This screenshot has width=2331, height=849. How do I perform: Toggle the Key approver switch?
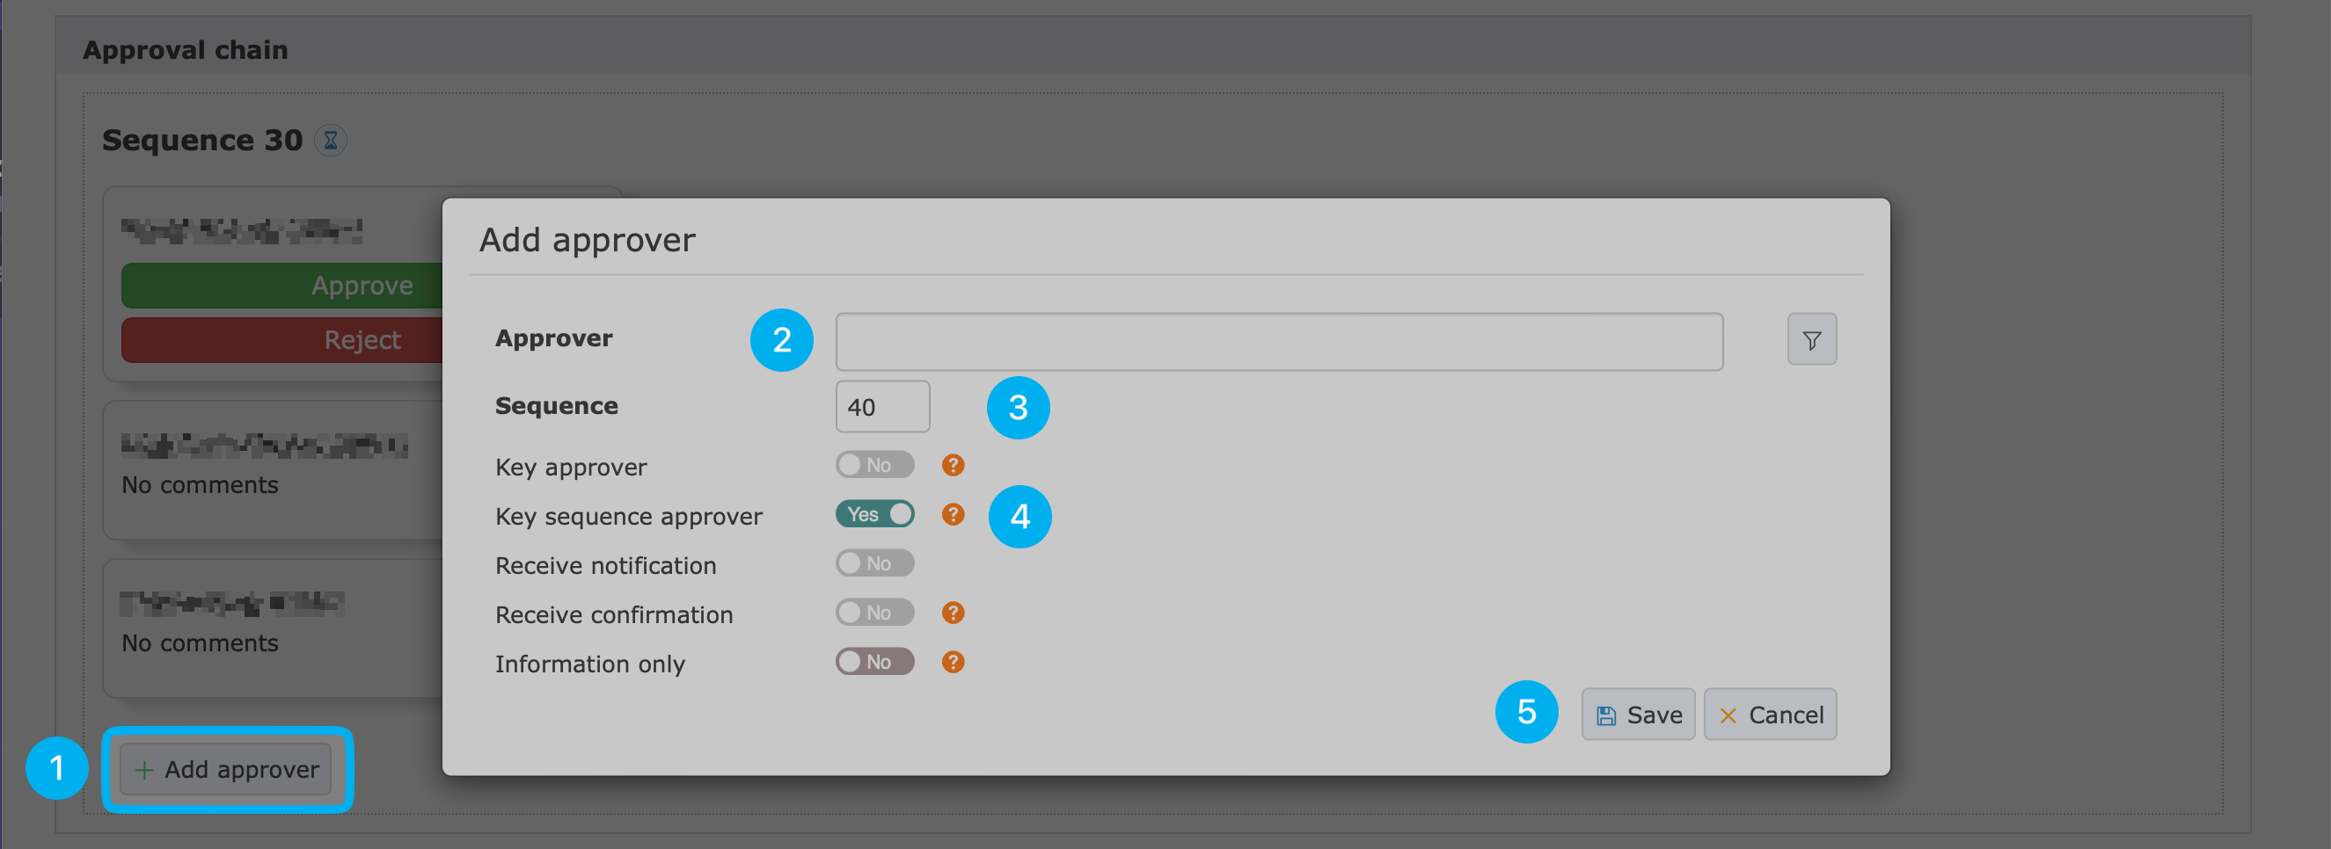874,465
